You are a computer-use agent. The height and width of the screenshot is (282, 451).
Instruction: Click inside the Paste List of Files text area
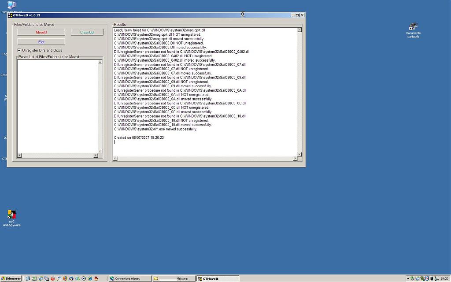pos(58,107)
